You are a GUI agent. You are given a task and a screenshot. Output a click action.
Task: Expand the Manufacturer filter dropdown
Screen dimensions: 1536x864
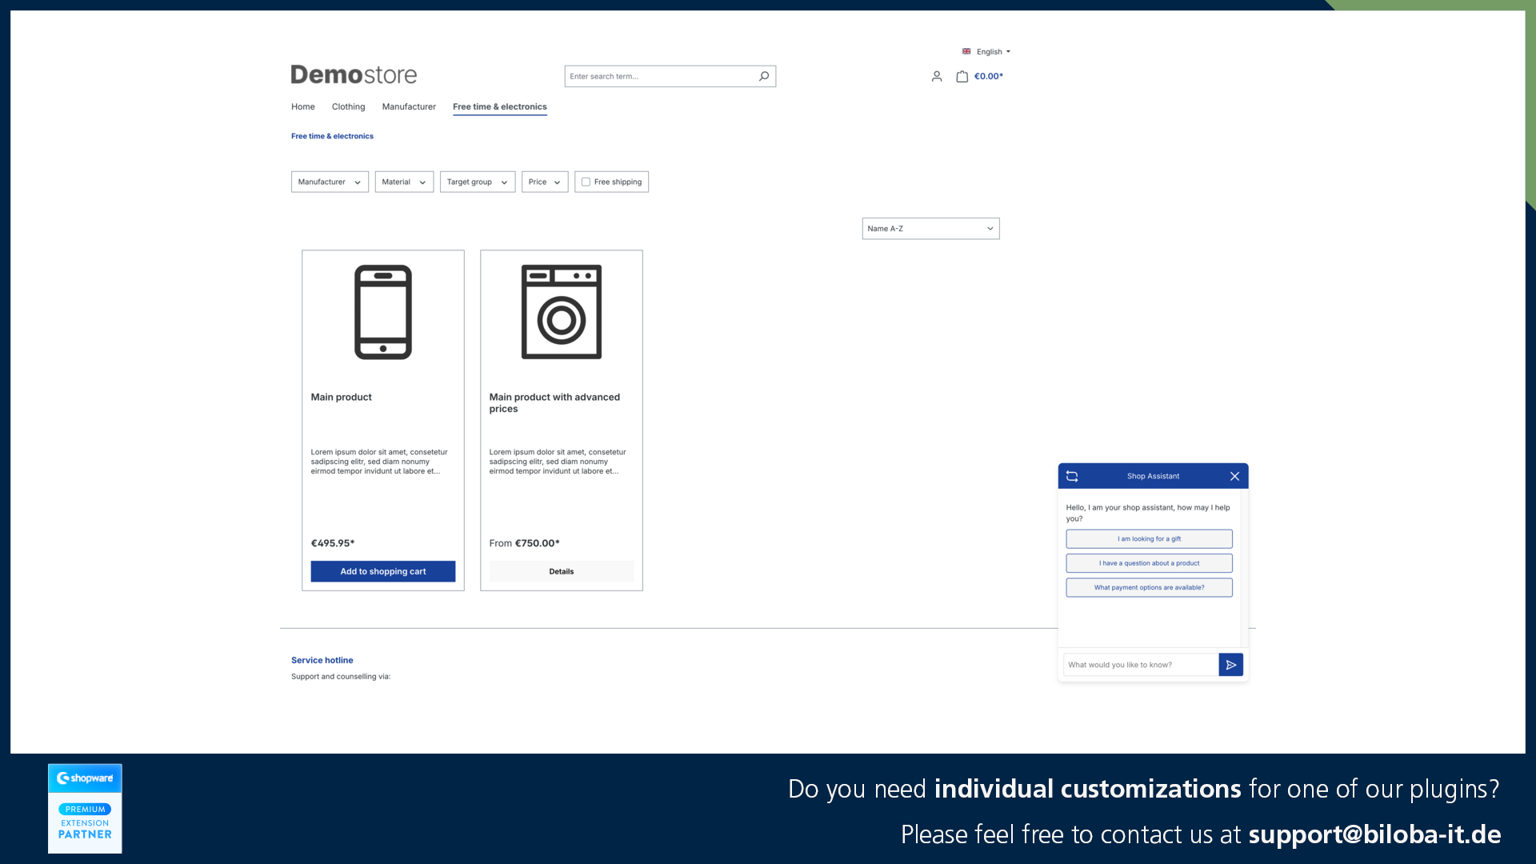pos(330,182)
